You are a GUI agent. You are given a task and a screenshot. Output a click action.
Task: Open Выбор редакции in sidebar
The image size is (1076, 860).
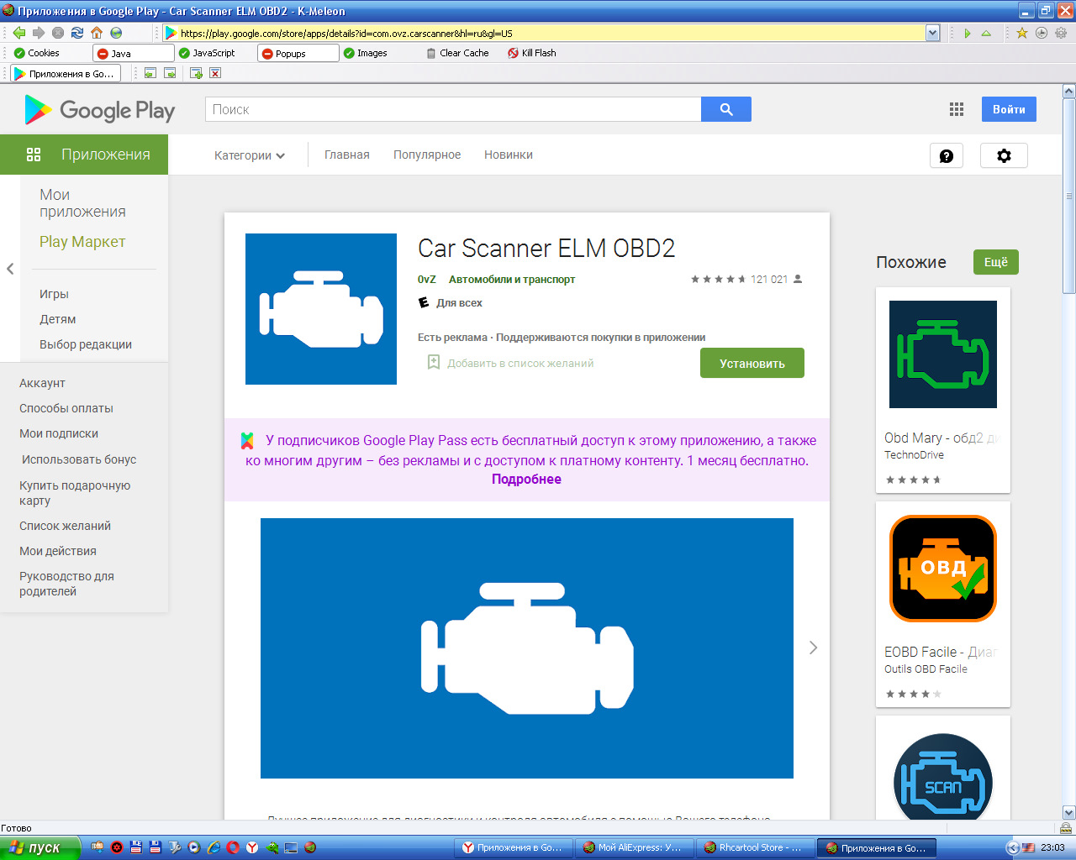click(x=86, y=344)
